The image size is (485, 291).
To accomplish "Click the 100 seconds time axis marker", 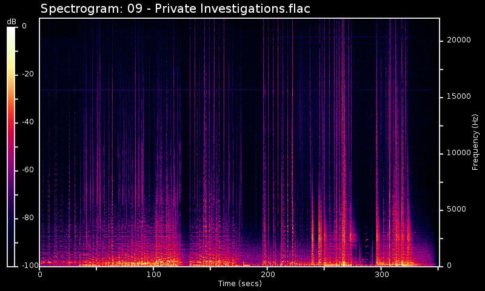I will 153,275.
